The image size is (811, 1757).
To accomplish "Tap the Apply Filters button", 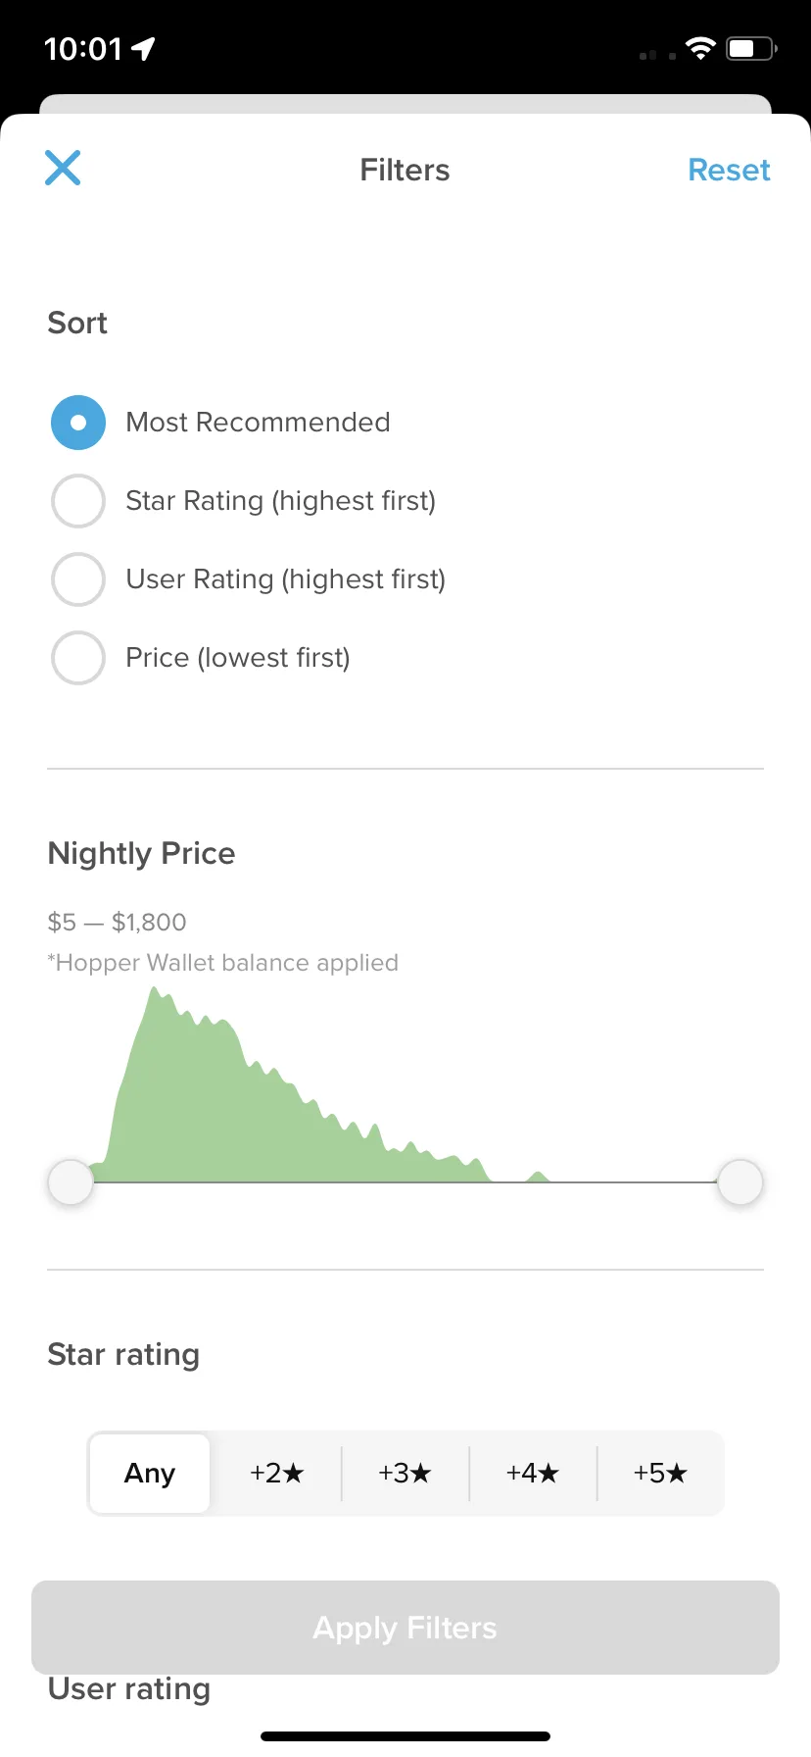I will point(405,1628).
